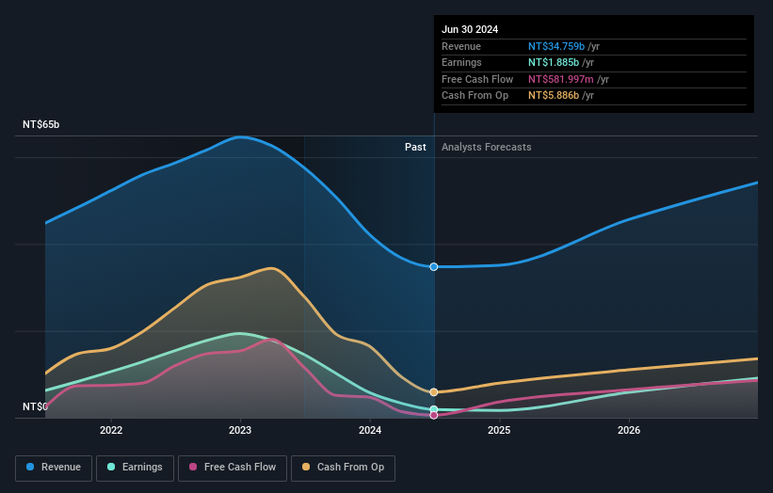Image resolution: width=773 pixels, height=493 pixels.
Task: Click the teal Earnings legend dot
Action: [111, 467]
